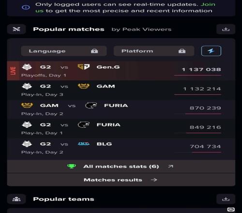This screenshot has height=213, width=242.
Task: Toggle the lightning bolt live button
Action: tap(211, 51)
